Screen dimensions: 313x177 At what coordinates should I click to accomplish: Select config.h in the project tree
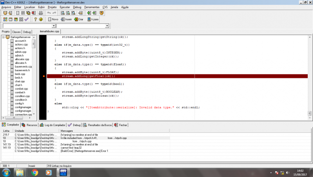tap(19, 103)
